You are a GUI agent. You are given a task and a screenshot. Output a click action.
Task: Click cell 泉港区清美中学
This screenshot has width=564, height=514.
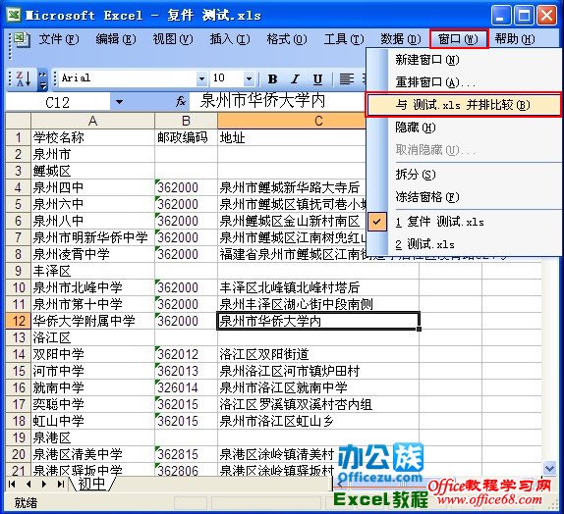[x=92, y=454]
